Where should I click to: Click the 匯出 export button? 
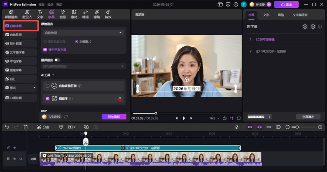pos(286,4)
